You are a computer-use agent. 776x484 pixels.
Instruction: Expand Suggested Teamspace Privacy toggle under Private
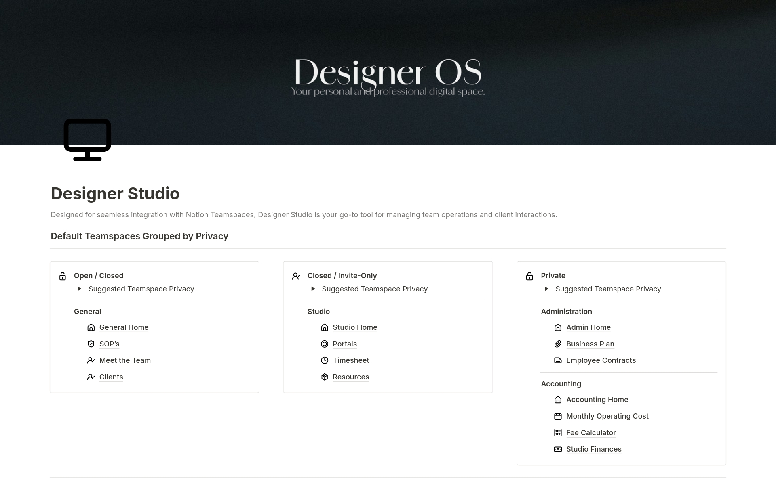[546, 289]
